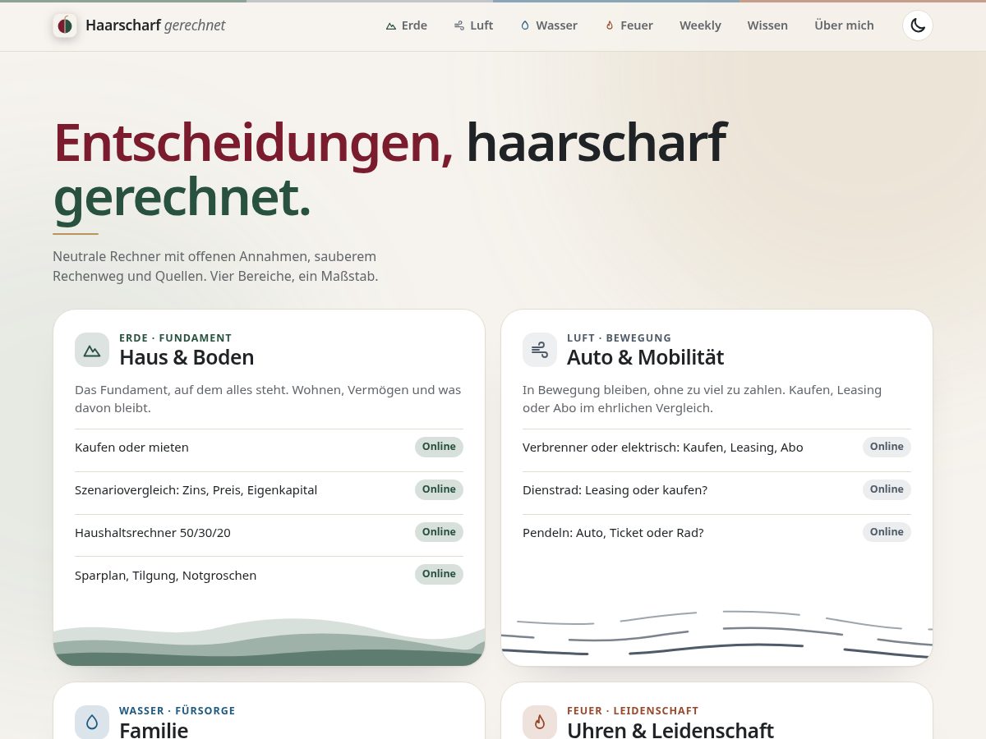
Task: Click the drop icon on the Familie card
Action: point(92,723)
